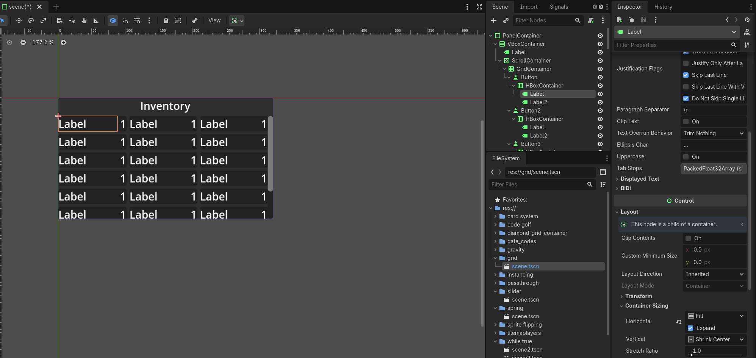Switch to the Signals tab
The width and height of the screenshot is (756, 358).
(x=559, y=7)
